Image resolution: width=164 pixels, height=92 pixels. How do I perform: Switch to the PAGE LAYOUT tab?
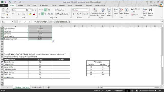[32, 5]
